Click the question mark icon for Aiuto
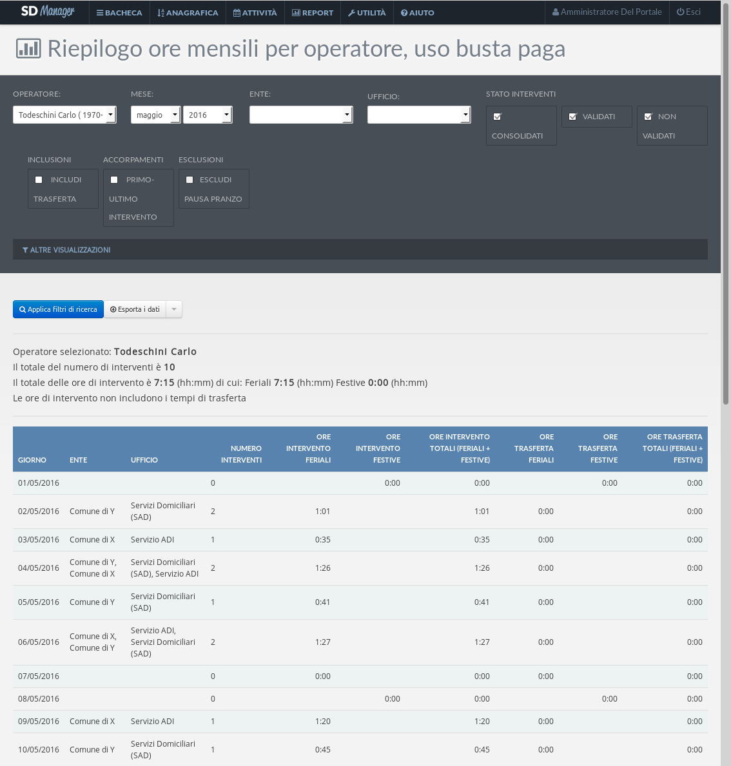This screenshot has height=766, width=731. tap(404, 13)
